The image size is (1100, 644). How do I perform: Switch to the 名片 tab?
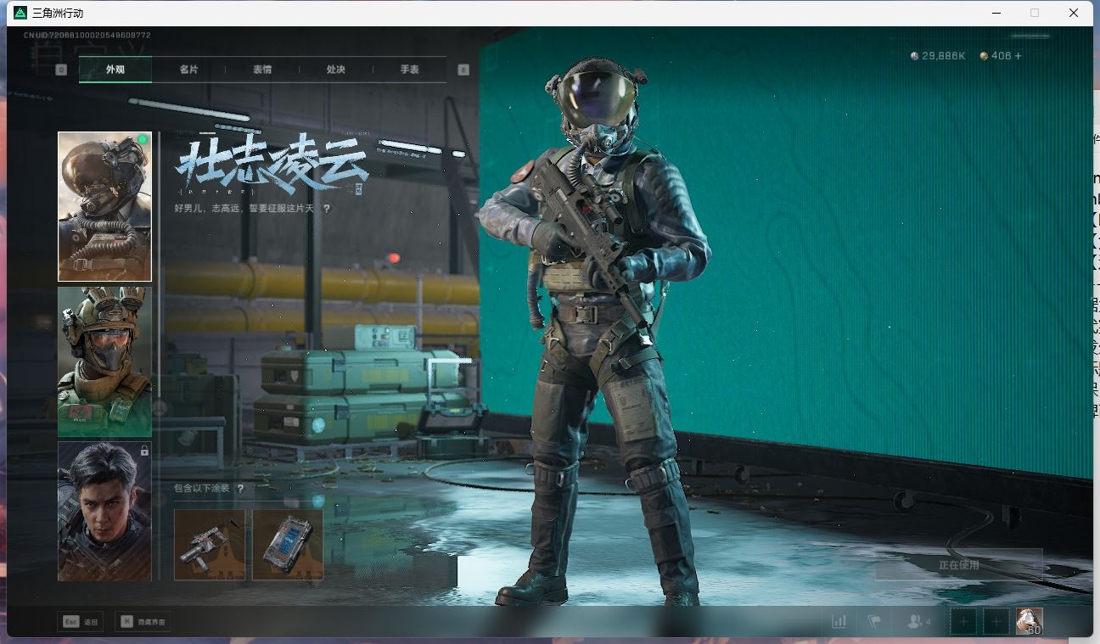pos(188,70)
